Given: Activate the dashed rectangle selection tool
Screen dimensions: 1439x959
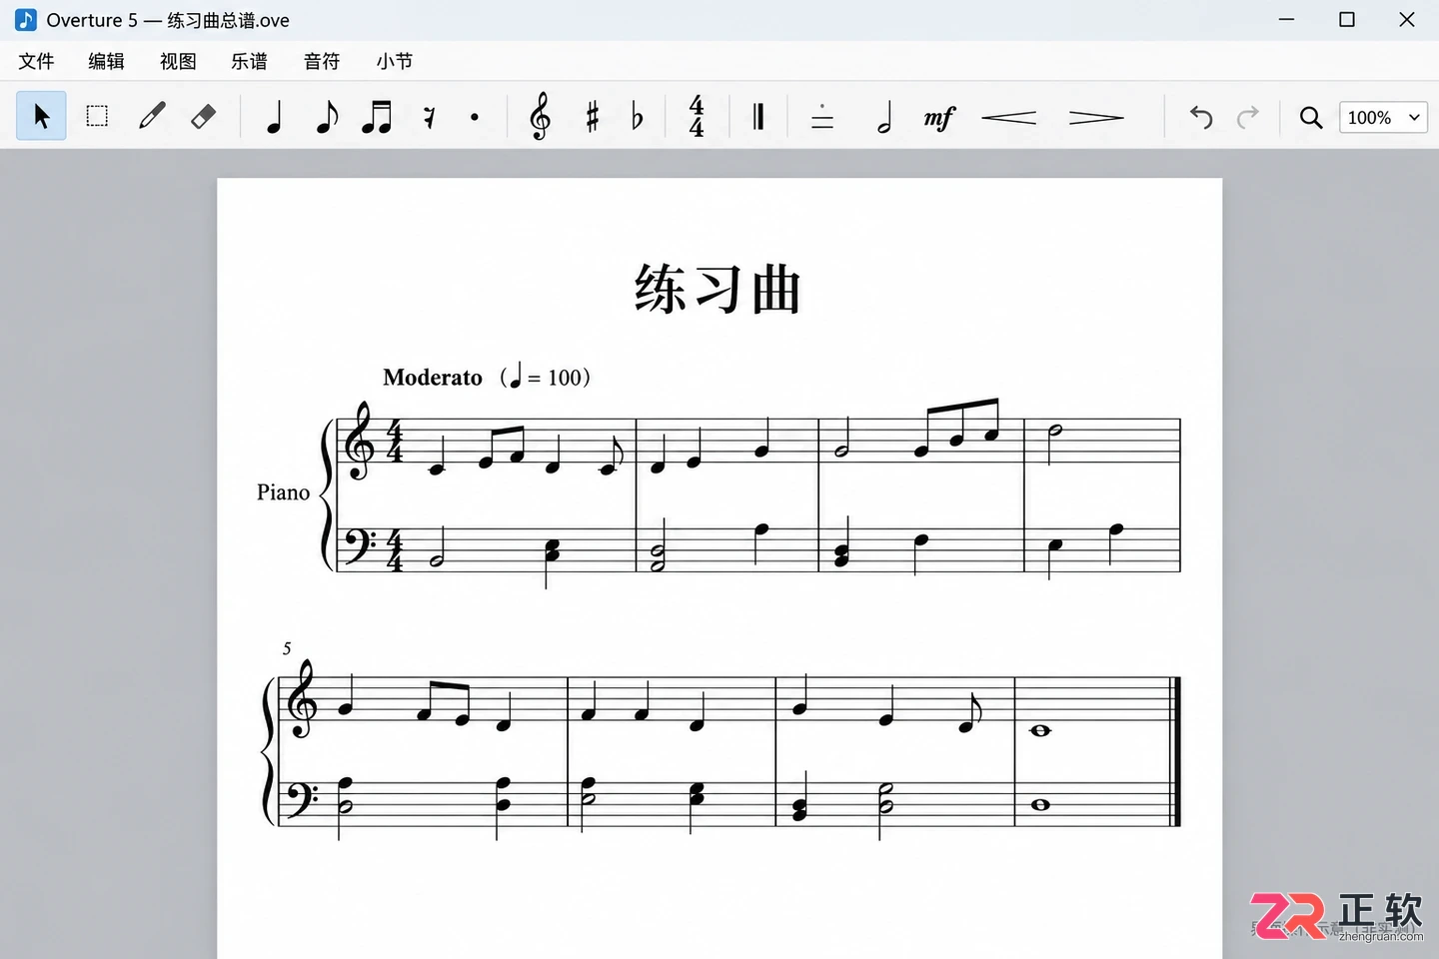Looking at the screenshot, I should (x=97, y=116).
